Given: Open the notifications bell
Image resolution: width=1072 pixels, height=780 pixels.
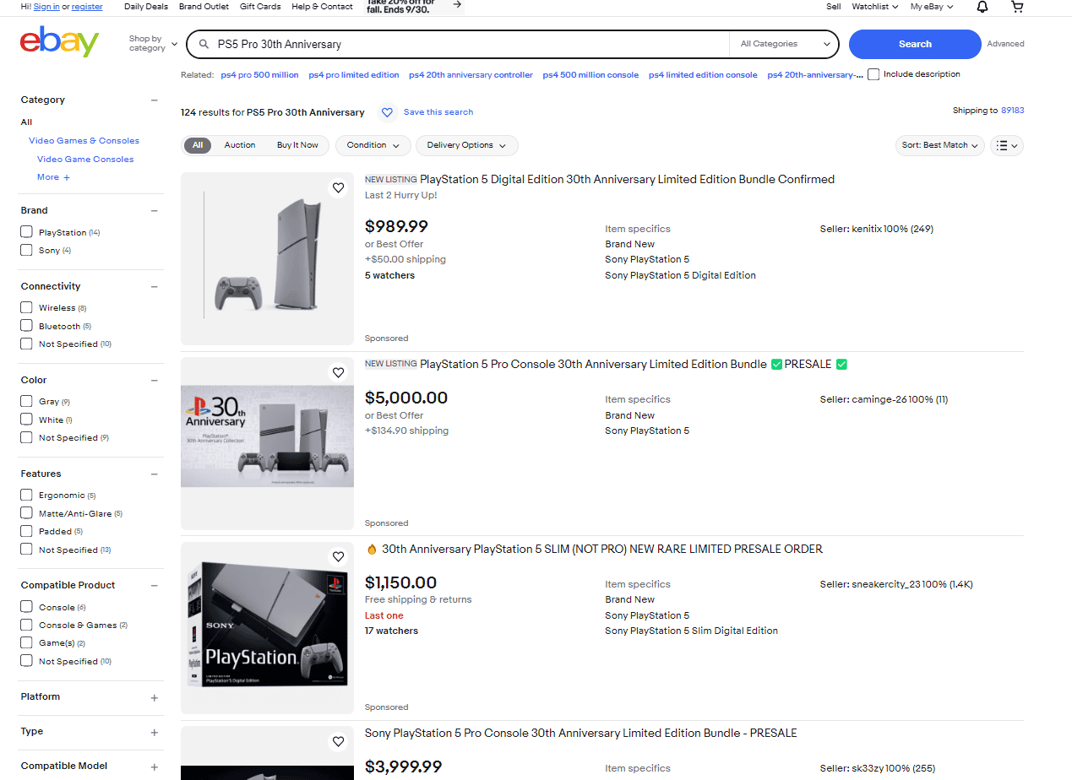Looking at the screenshot, I should coord(982,7).
